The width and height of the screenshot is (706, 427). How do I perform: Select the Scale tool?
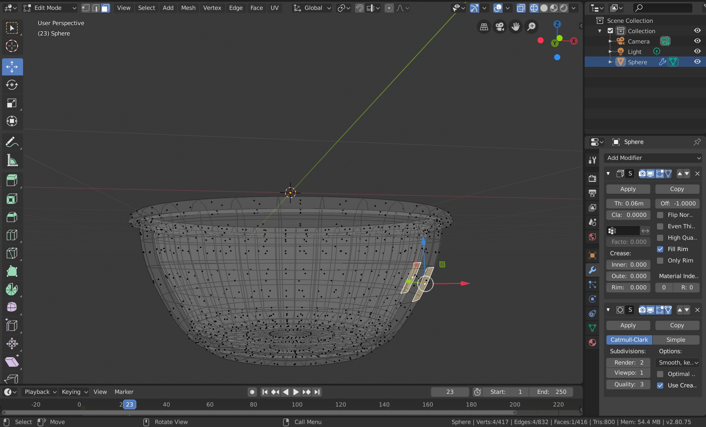tap(12, 103)
